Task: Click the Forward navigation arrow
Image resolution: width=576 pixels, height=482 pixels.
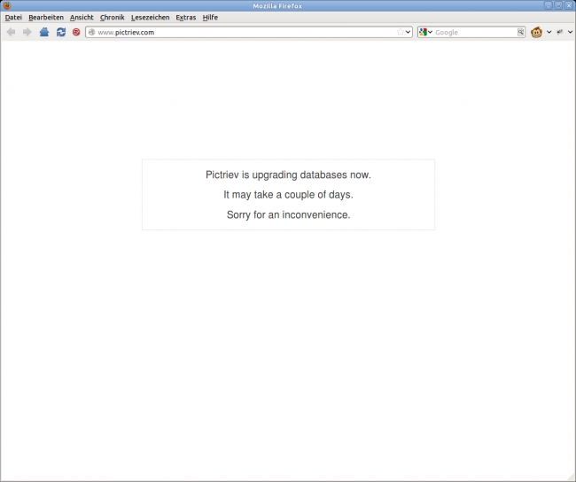Action: tap(27, 32)
